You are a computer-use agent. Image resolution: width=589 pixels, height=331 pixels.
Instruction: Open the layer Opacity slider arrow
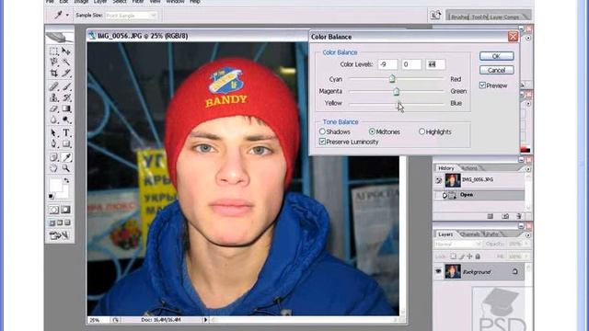526,244
